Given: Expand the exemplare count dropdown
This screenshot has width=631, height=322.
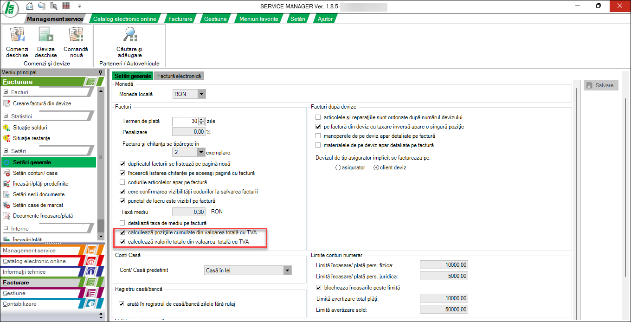Looking at the screenshot, I should coord(201,152).
